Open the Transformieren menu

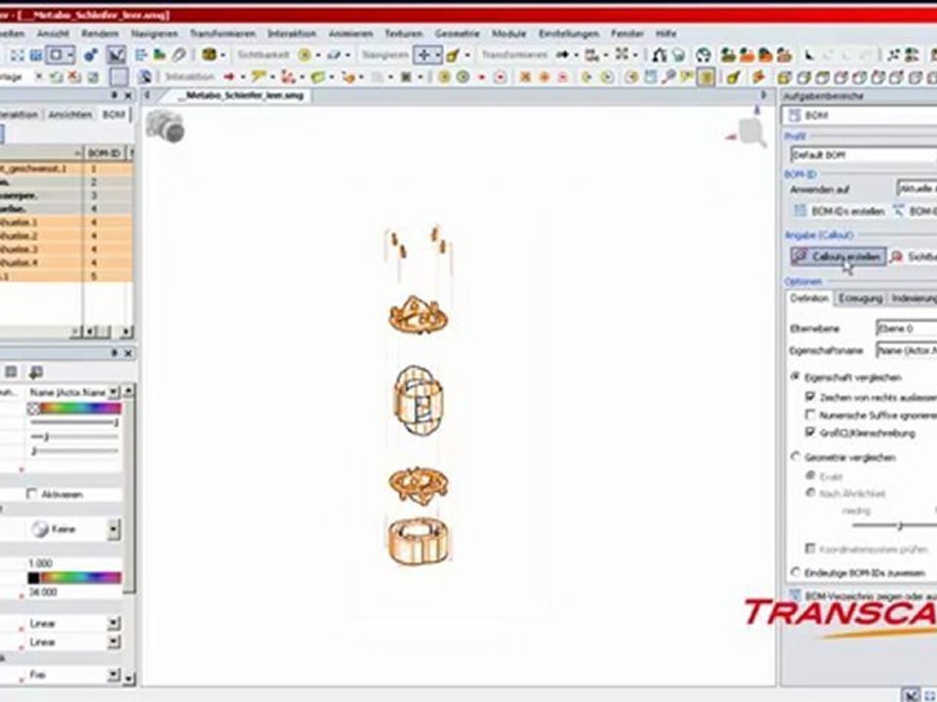(223, 33)
